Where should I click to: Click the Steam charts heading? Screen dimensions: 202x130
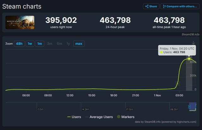click(22, 6)
